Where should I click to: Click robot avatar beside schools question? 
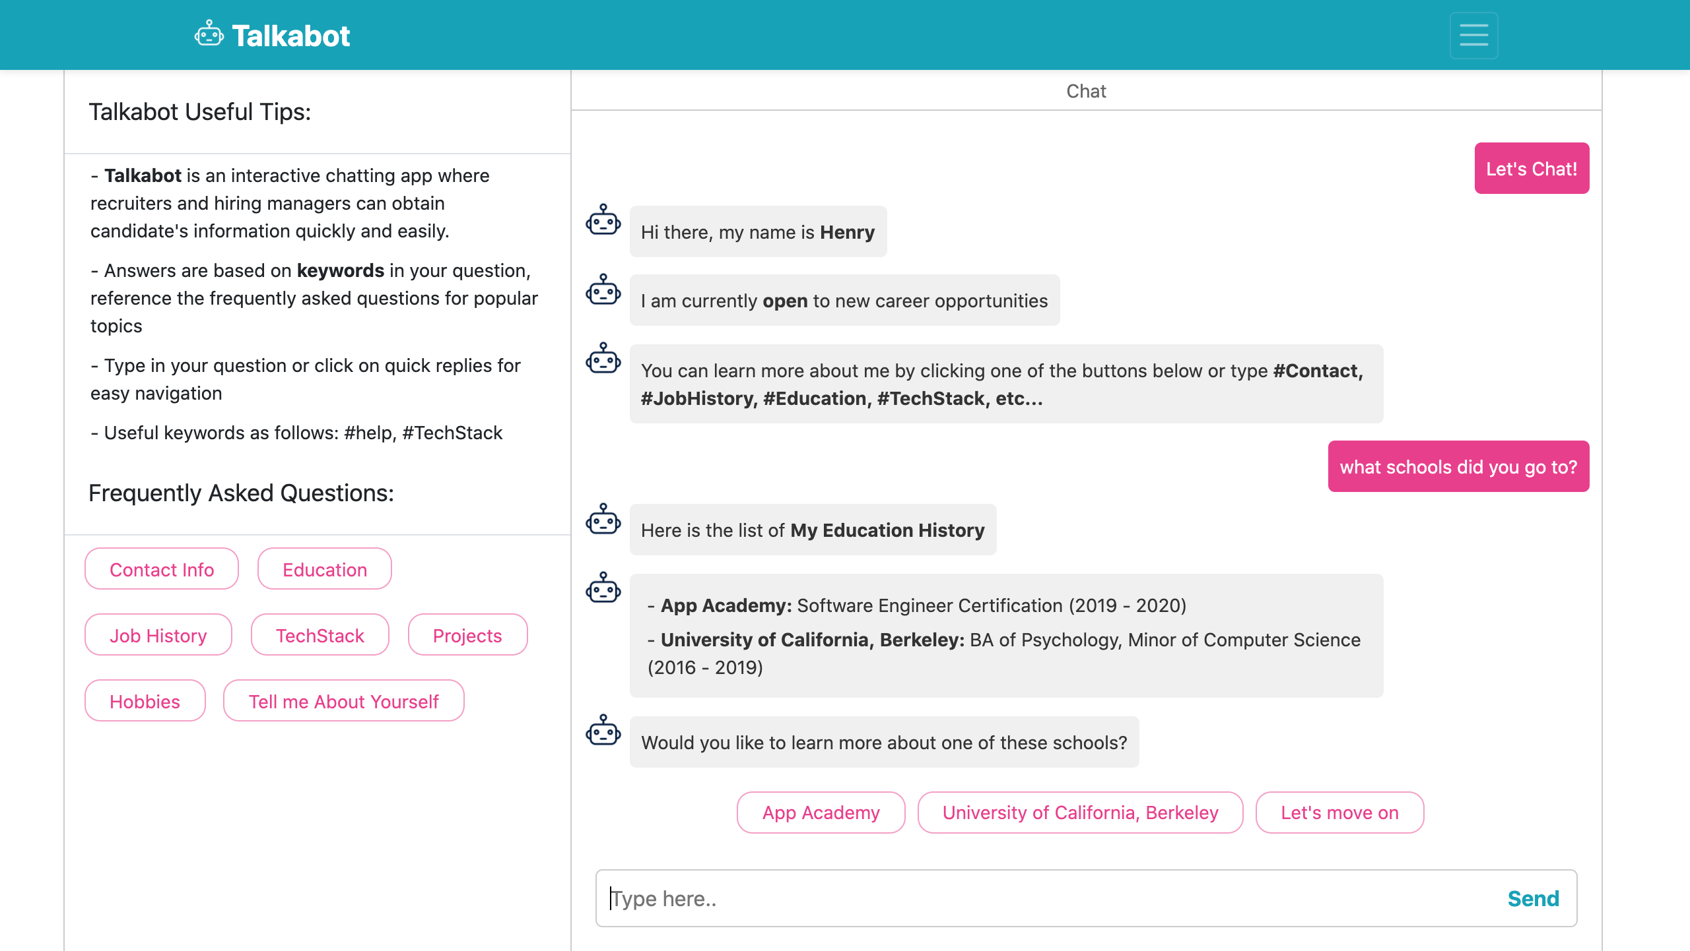click(603, 731)
